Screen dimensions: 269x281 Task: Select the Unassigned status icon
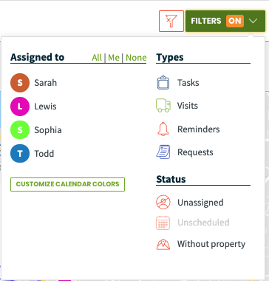click(163, 203)
